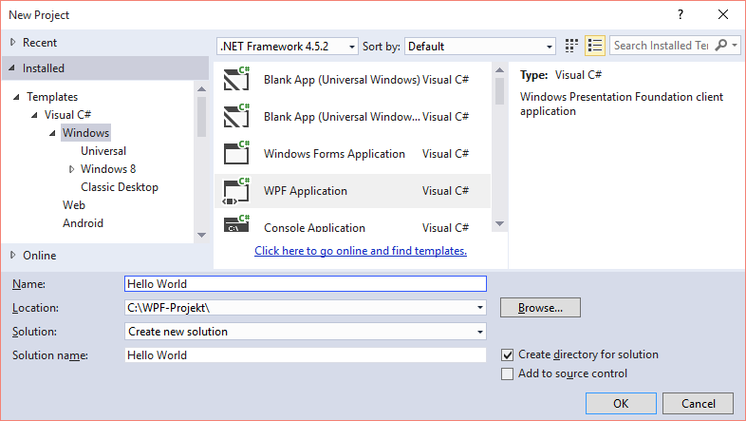Open the search options dropdown arrow
The image size is (746, 421).
point(735,46)
